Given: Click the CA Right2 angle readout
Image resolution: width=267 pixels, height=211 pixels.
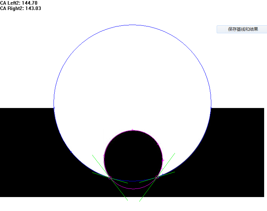Looking at the screenshot, I should click(20, 8).
